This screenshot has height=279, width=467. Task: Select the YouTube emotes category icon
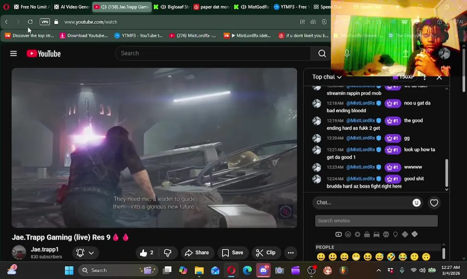(338, 234)
